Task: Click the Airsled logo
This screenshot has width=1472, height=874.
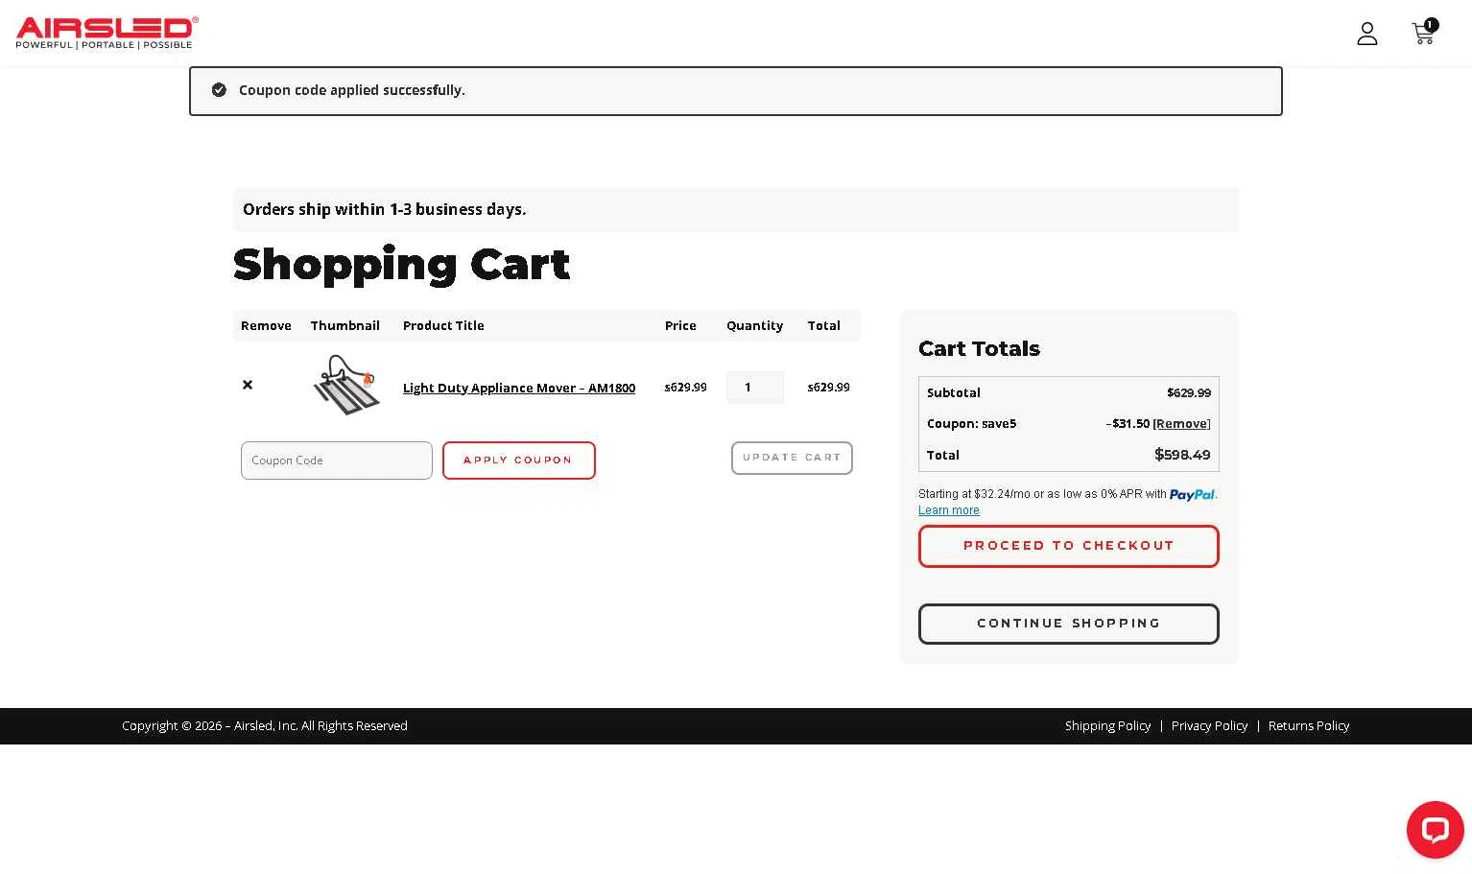Action: [x=107, y=33]
